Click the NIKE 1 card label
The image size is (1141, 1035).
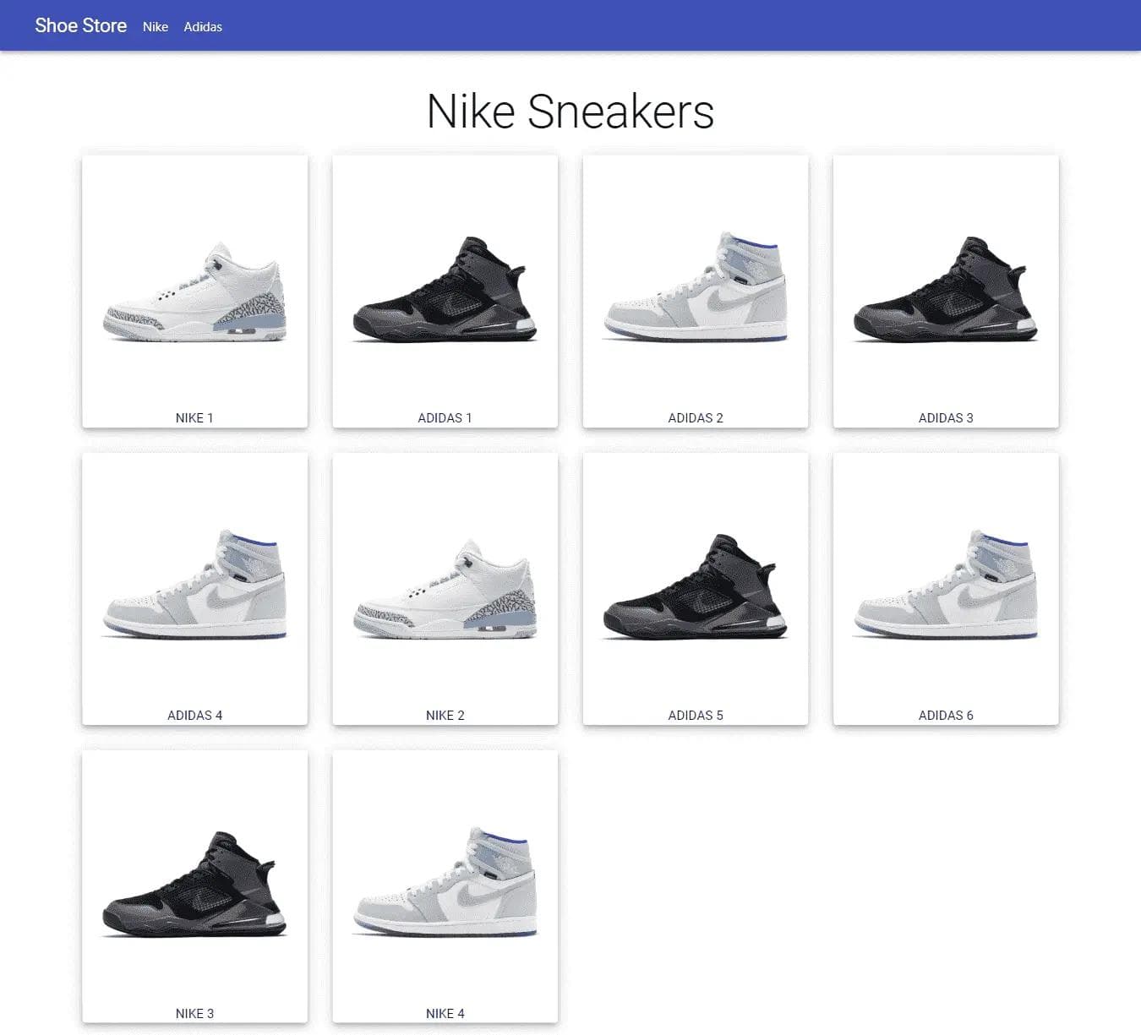coord(194,418)
